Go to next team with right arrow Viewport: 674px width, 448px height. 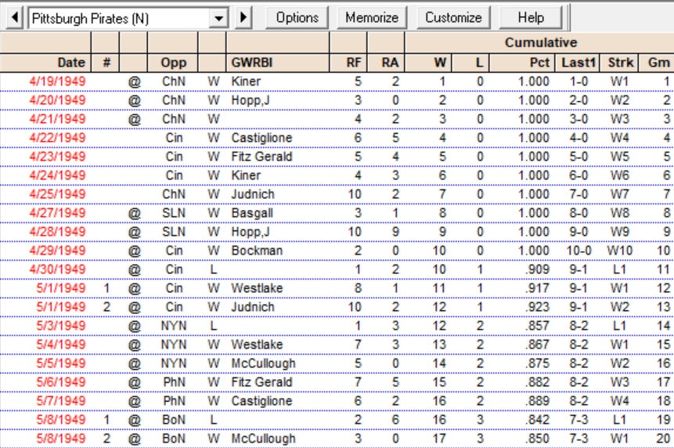tap(243, 18)
